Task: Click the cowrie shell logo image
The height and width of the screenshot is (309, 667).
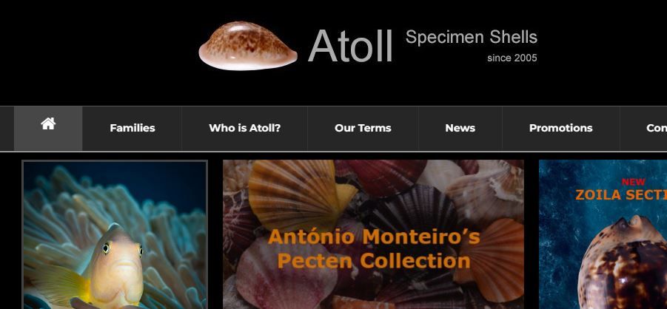Action: (248, 46)
